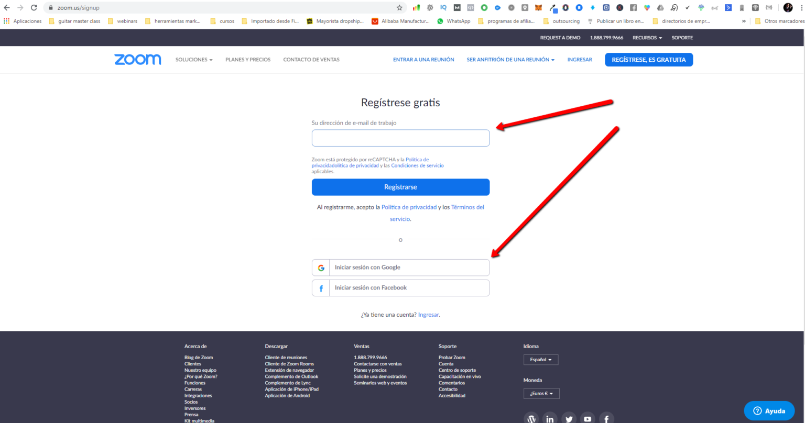Viewport: 805px width, 423px height.
Task: Open Cliente de reuniones download link
Action: pos(286,358)
